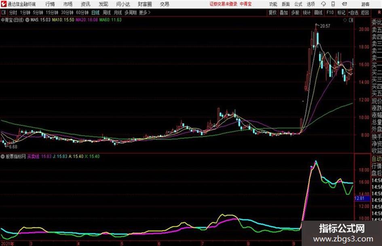Screen dimensions: 382x246
Task: Click the 标记 mark button
Action: coord(341,13)
